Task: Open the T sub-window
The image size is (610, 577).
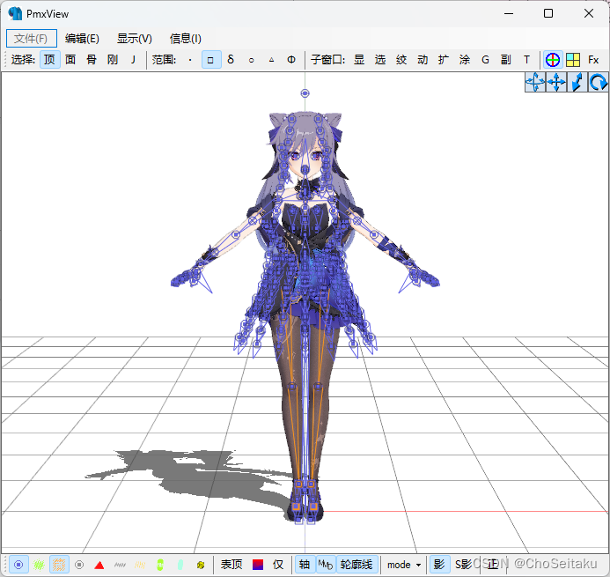Action: pos(526,60)
